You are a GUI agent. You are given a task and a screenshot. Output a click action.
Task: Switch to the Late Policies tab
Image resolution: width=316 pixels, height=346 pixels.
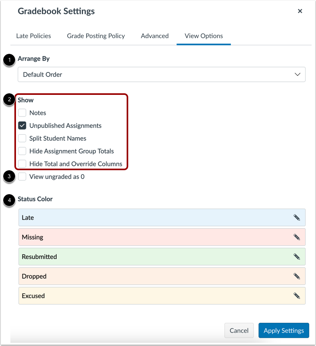pyautogui.click(x=34, y=36)
